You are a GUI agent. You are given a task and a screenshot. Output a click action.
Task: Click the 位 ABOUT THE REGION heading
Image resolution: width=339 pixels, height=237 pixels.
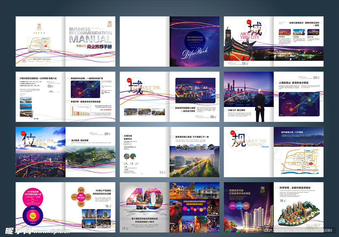(x=39, y=140)
